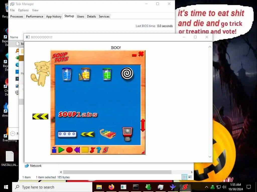257x192 pixels.
Task: Open the View menu in Task Manager
Action: tap(35, 10)
